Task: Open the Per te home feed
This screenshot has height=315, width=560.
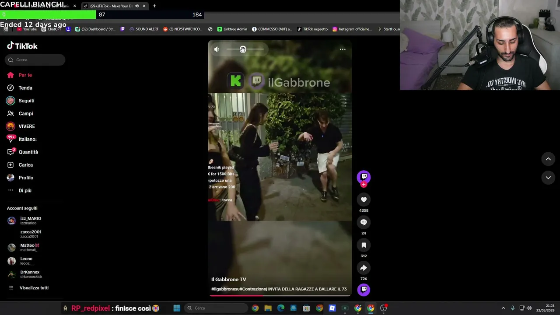Action: 20,75
